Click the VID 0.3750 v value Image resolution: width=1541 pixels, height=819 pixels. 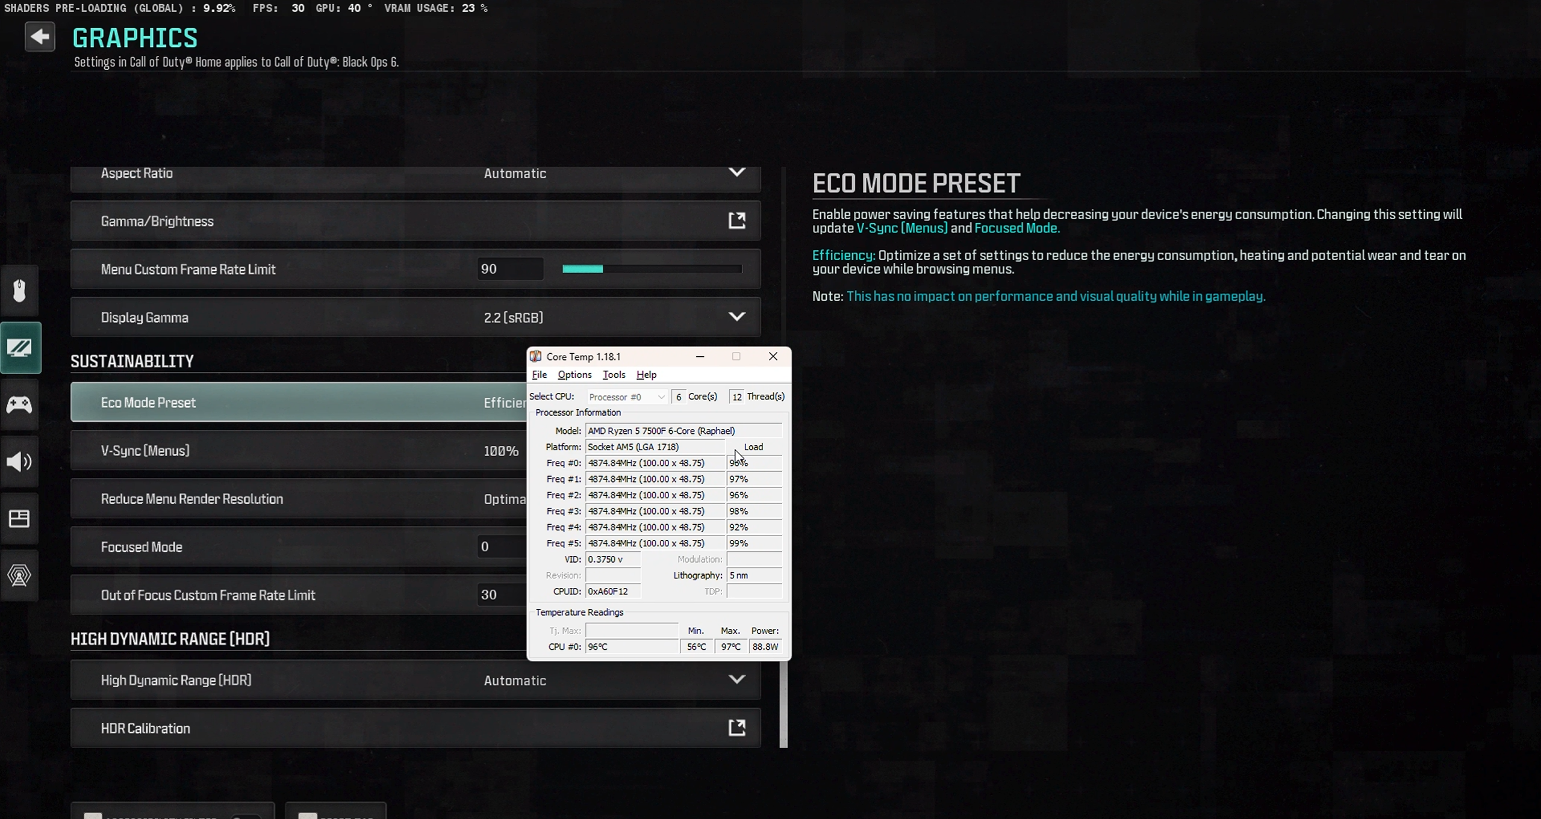click(613, 559)
